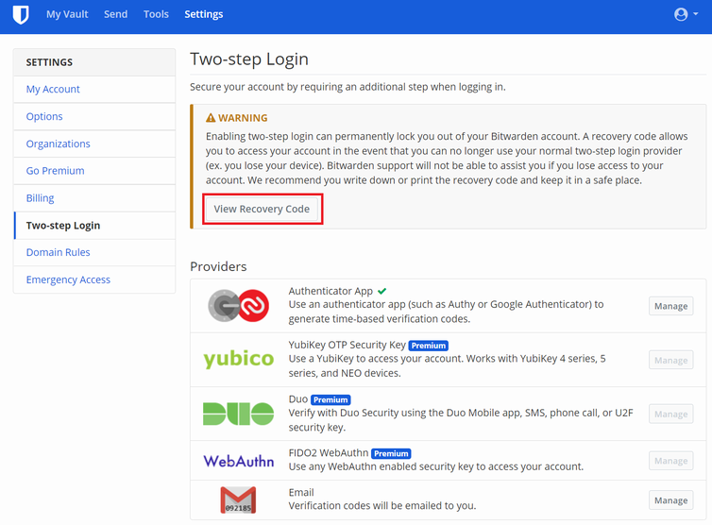712x525 pixels.
Task: Open Tools in top navigation
Action: click(156, 14)
